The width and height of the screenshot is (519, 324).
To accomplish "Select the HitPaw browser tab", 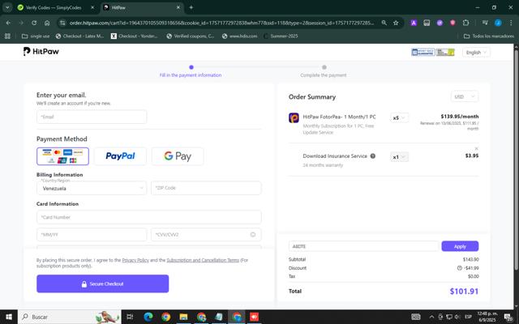I will [139, 7].
